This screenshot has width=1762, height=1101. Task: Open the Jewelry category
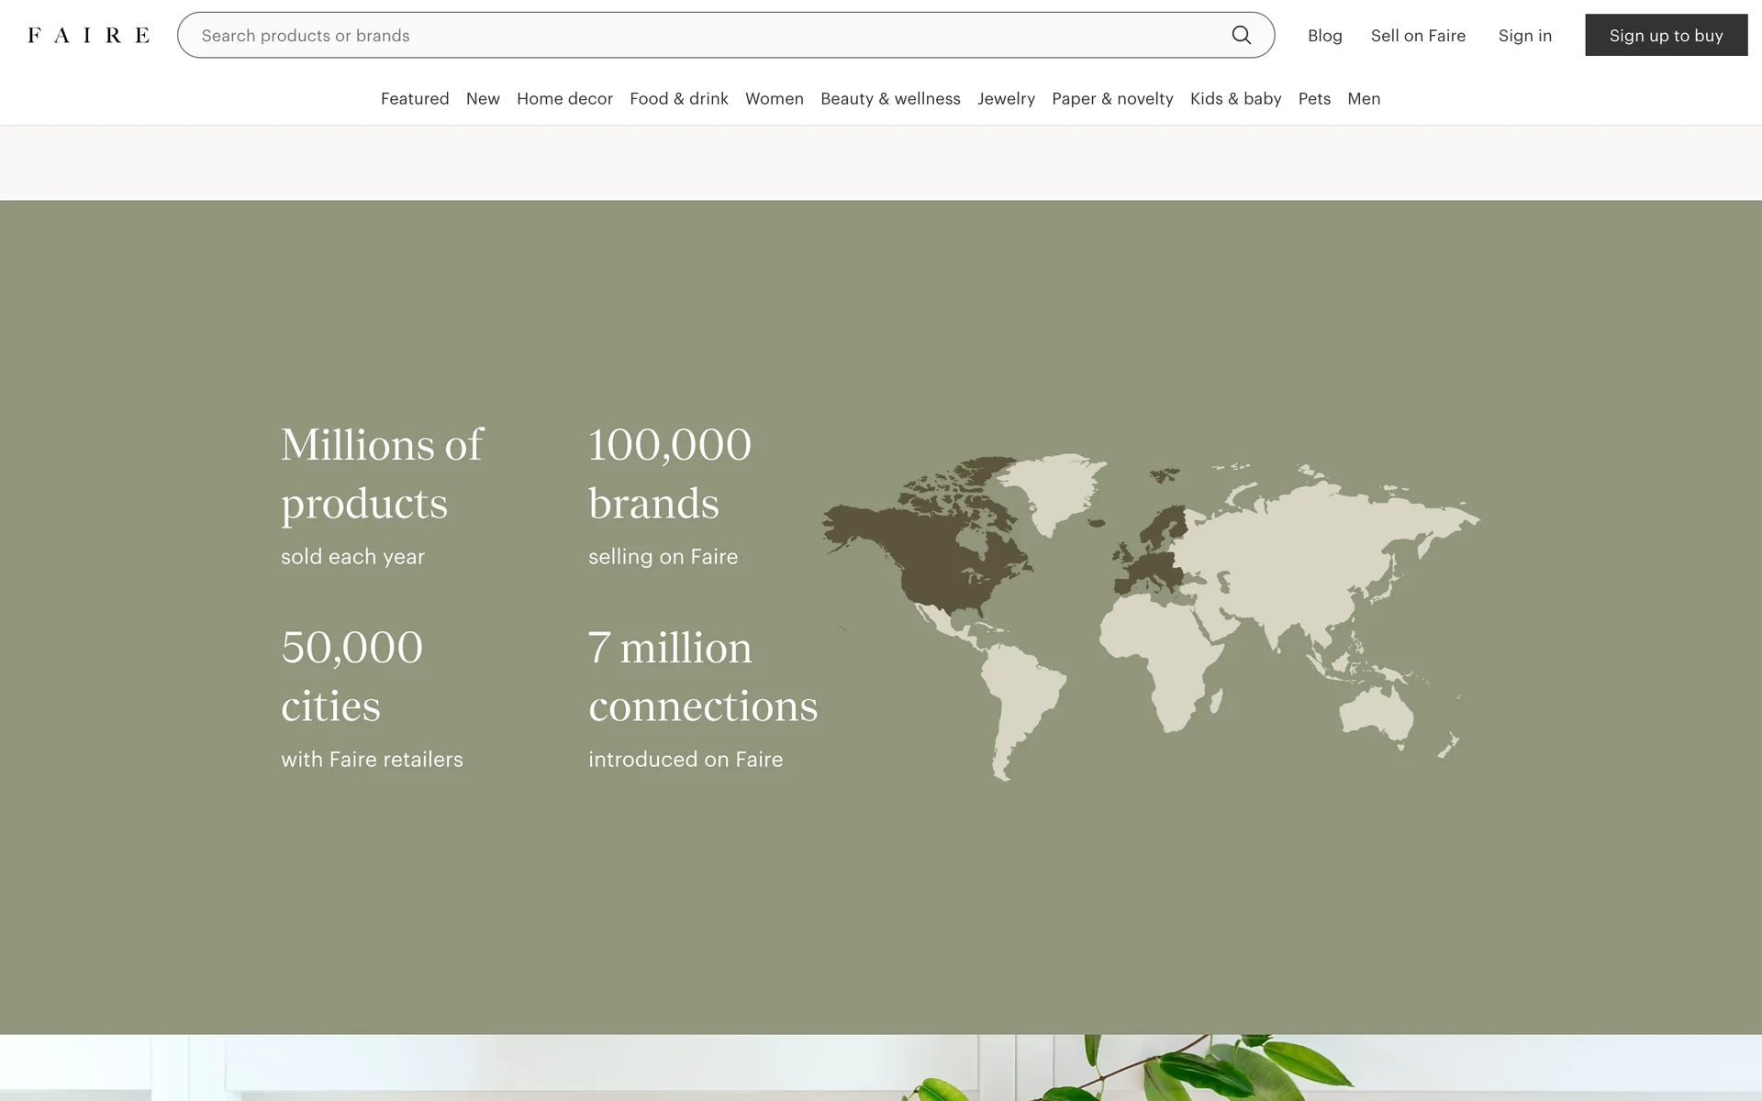[x=1006, y=98]
